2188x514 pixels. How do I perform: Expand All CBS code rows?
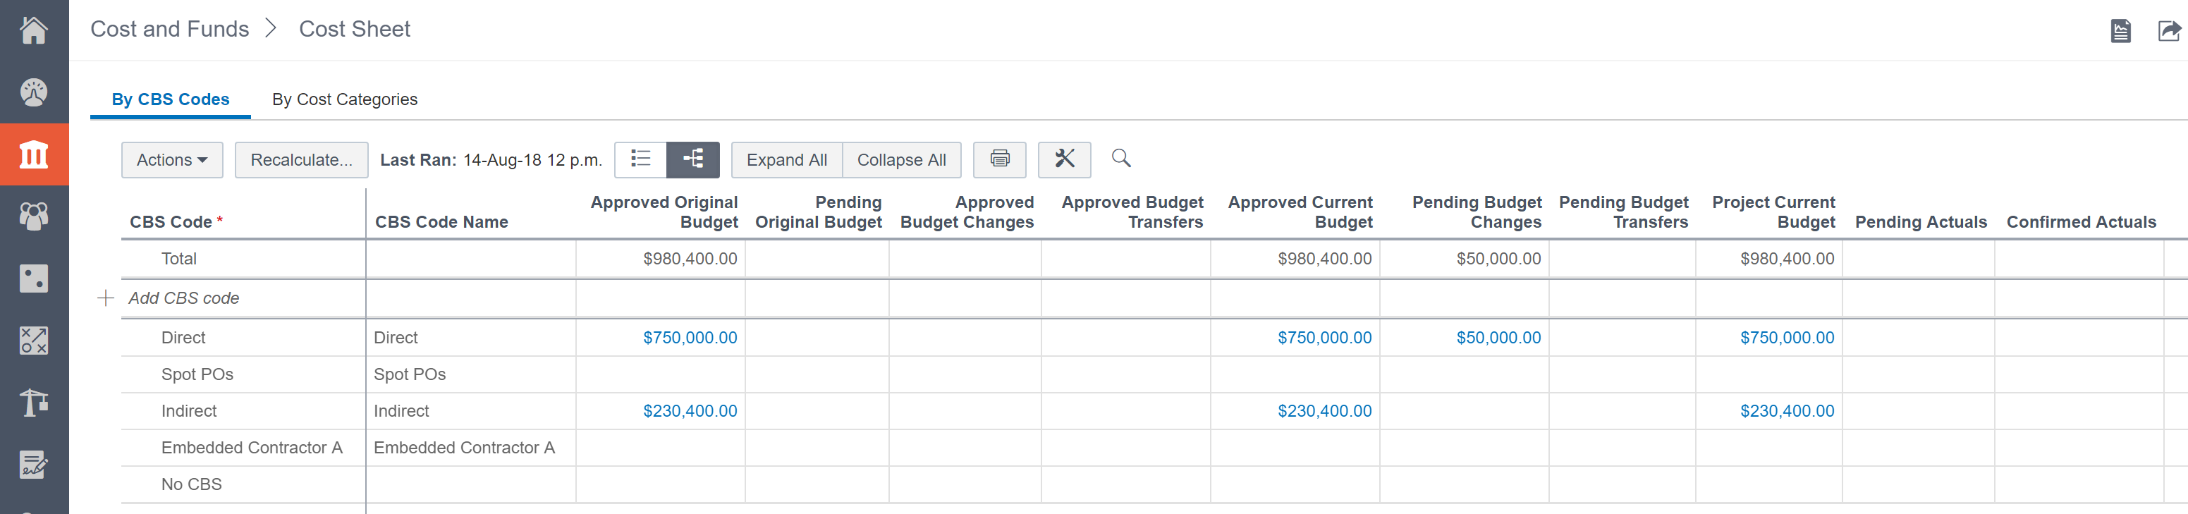click(x=786, y=160)
